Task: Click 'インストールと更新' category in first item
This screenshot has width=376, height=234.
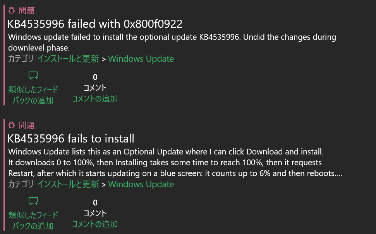Action: coord(68,59)
